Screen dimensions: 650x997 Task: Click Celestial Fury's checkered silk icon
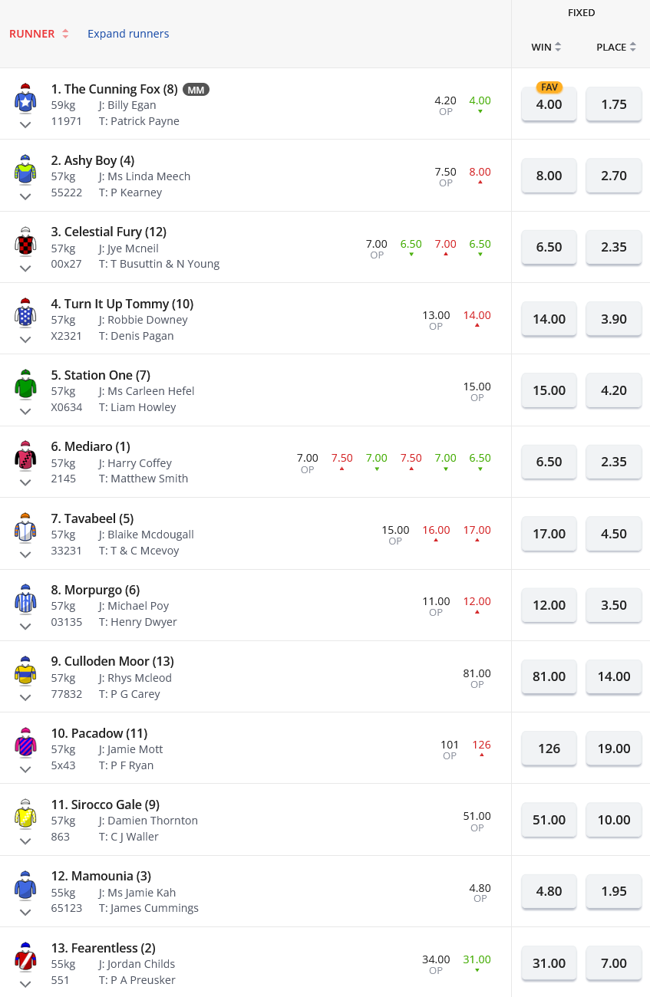tap(25, 242)
